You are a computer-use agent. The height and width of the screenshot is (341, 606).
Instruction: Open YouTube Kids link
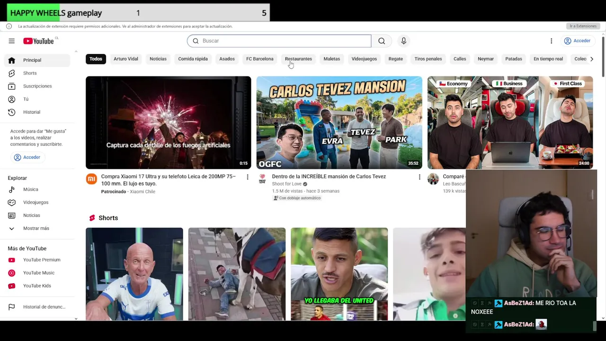(38, 286)
